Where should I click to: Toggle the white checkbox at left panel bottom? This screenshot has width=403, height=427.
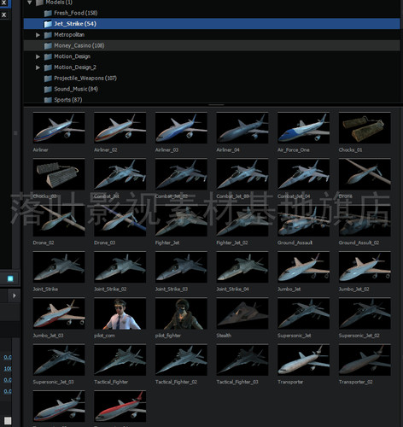pos(8,421)
